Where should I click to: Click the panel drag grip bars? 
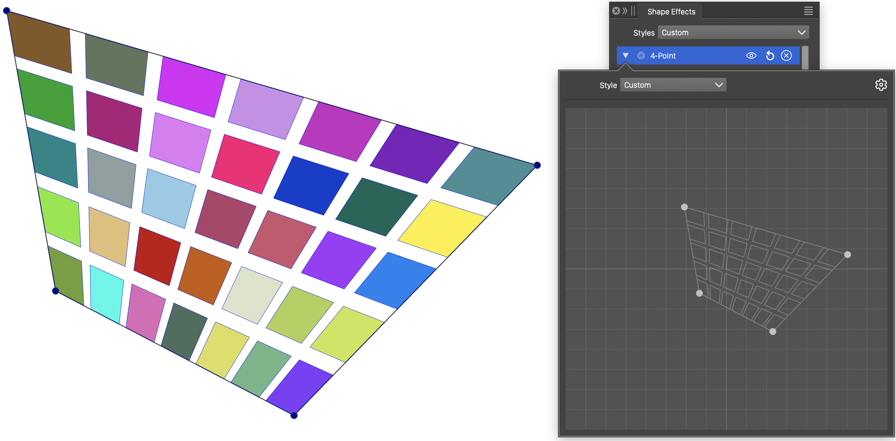tap(633, 11)
